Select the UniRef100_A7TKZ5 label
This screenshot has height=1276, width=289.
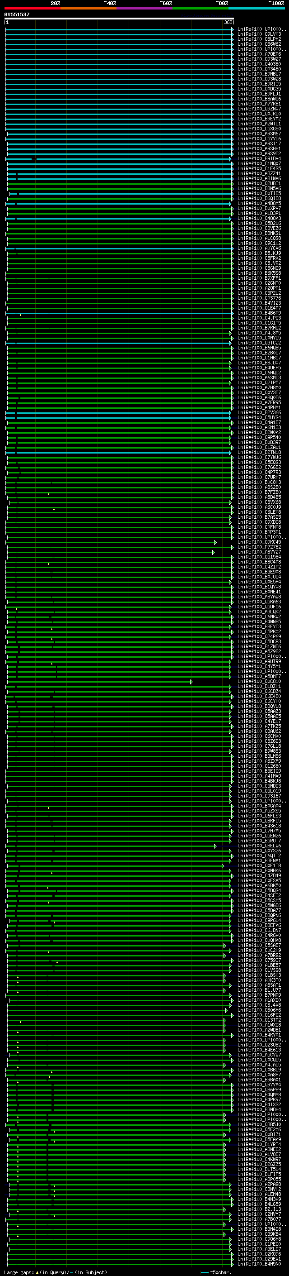coord(259,726)
